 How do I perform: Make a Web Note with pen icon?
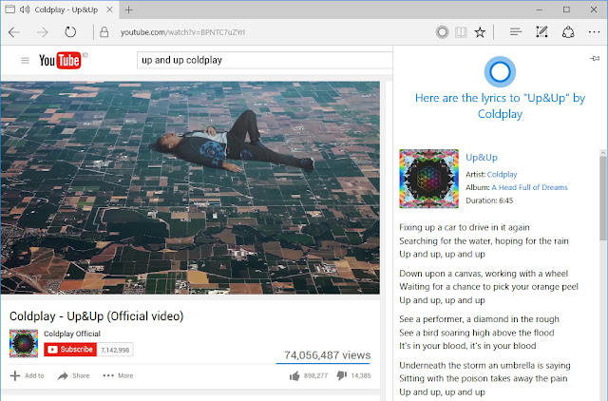pos(541,31)
